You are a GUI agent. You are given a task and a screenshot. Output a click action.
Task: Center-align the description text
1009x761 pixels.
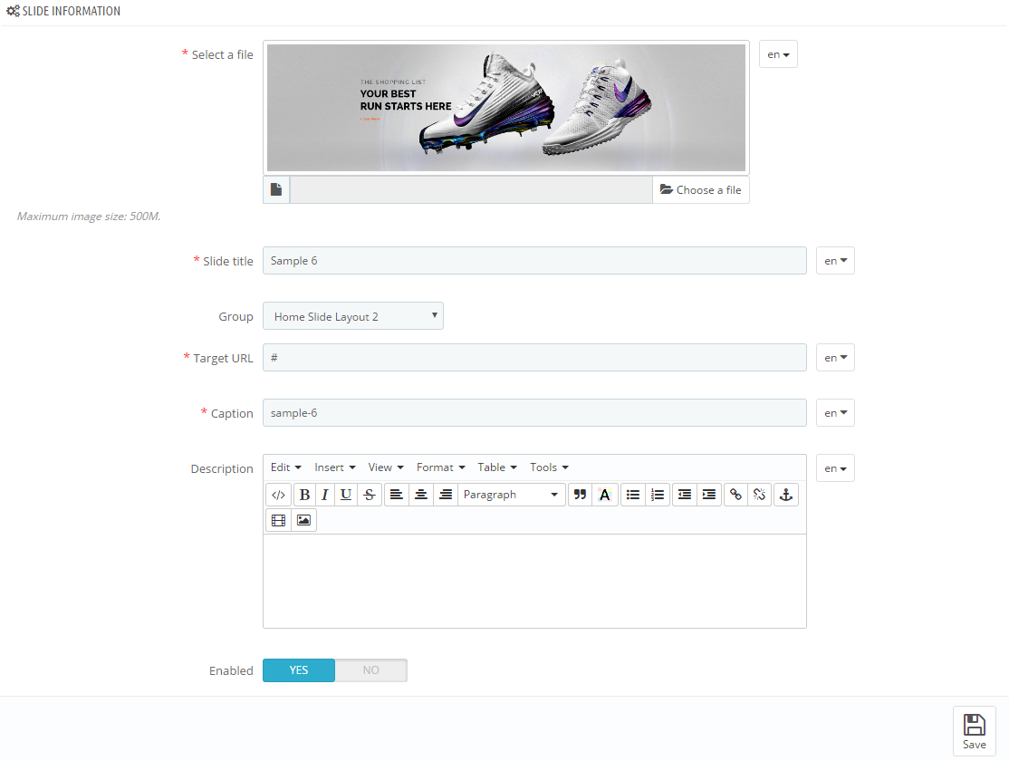(x=421, y=495)
